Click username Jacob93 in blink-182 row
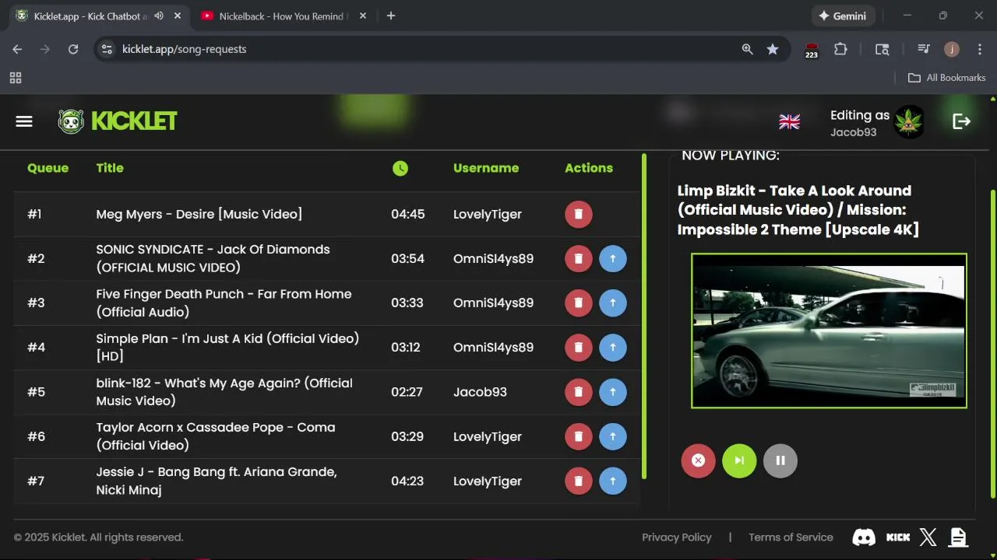Viewport: 997px width, 560px height. pyautogui.click(x=480, y=392)
